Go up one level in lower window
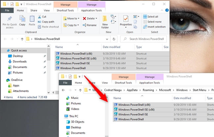The width and height of the screenshot is (214, 137). [80, 90]
